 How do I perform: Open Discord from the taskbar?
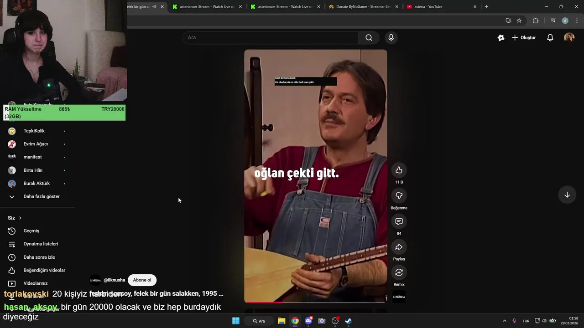[308, 321]
